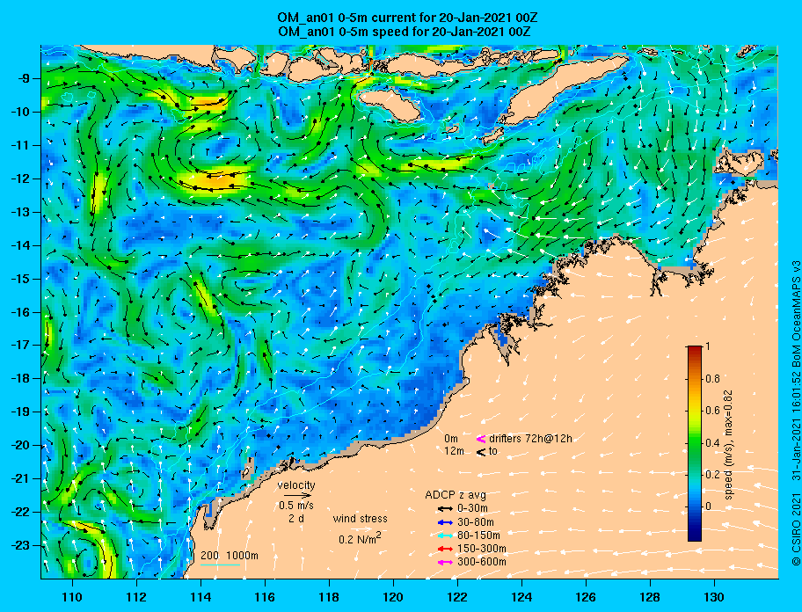Click the '12m' drifter depth label
Screen dimensions: 802x612
pos(454,451)
